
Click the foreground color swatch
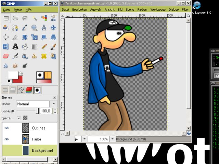click(x=13, y=75)
